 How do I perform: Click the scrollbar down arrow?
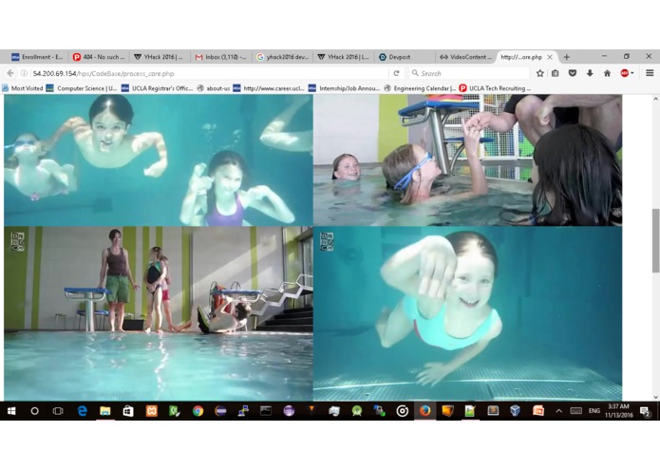coord(655,397)
